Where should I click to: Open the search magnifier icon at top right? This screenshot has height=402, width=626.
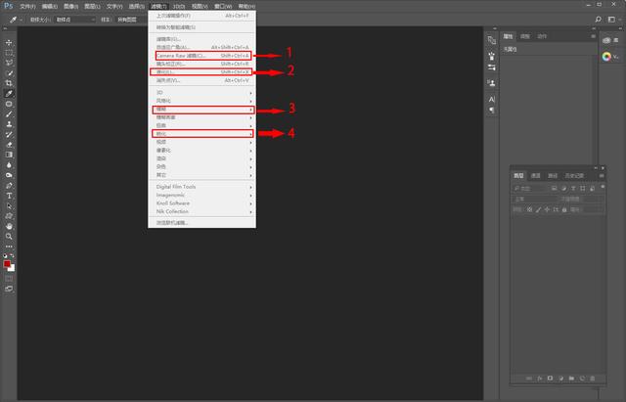(x=598, y=20)
